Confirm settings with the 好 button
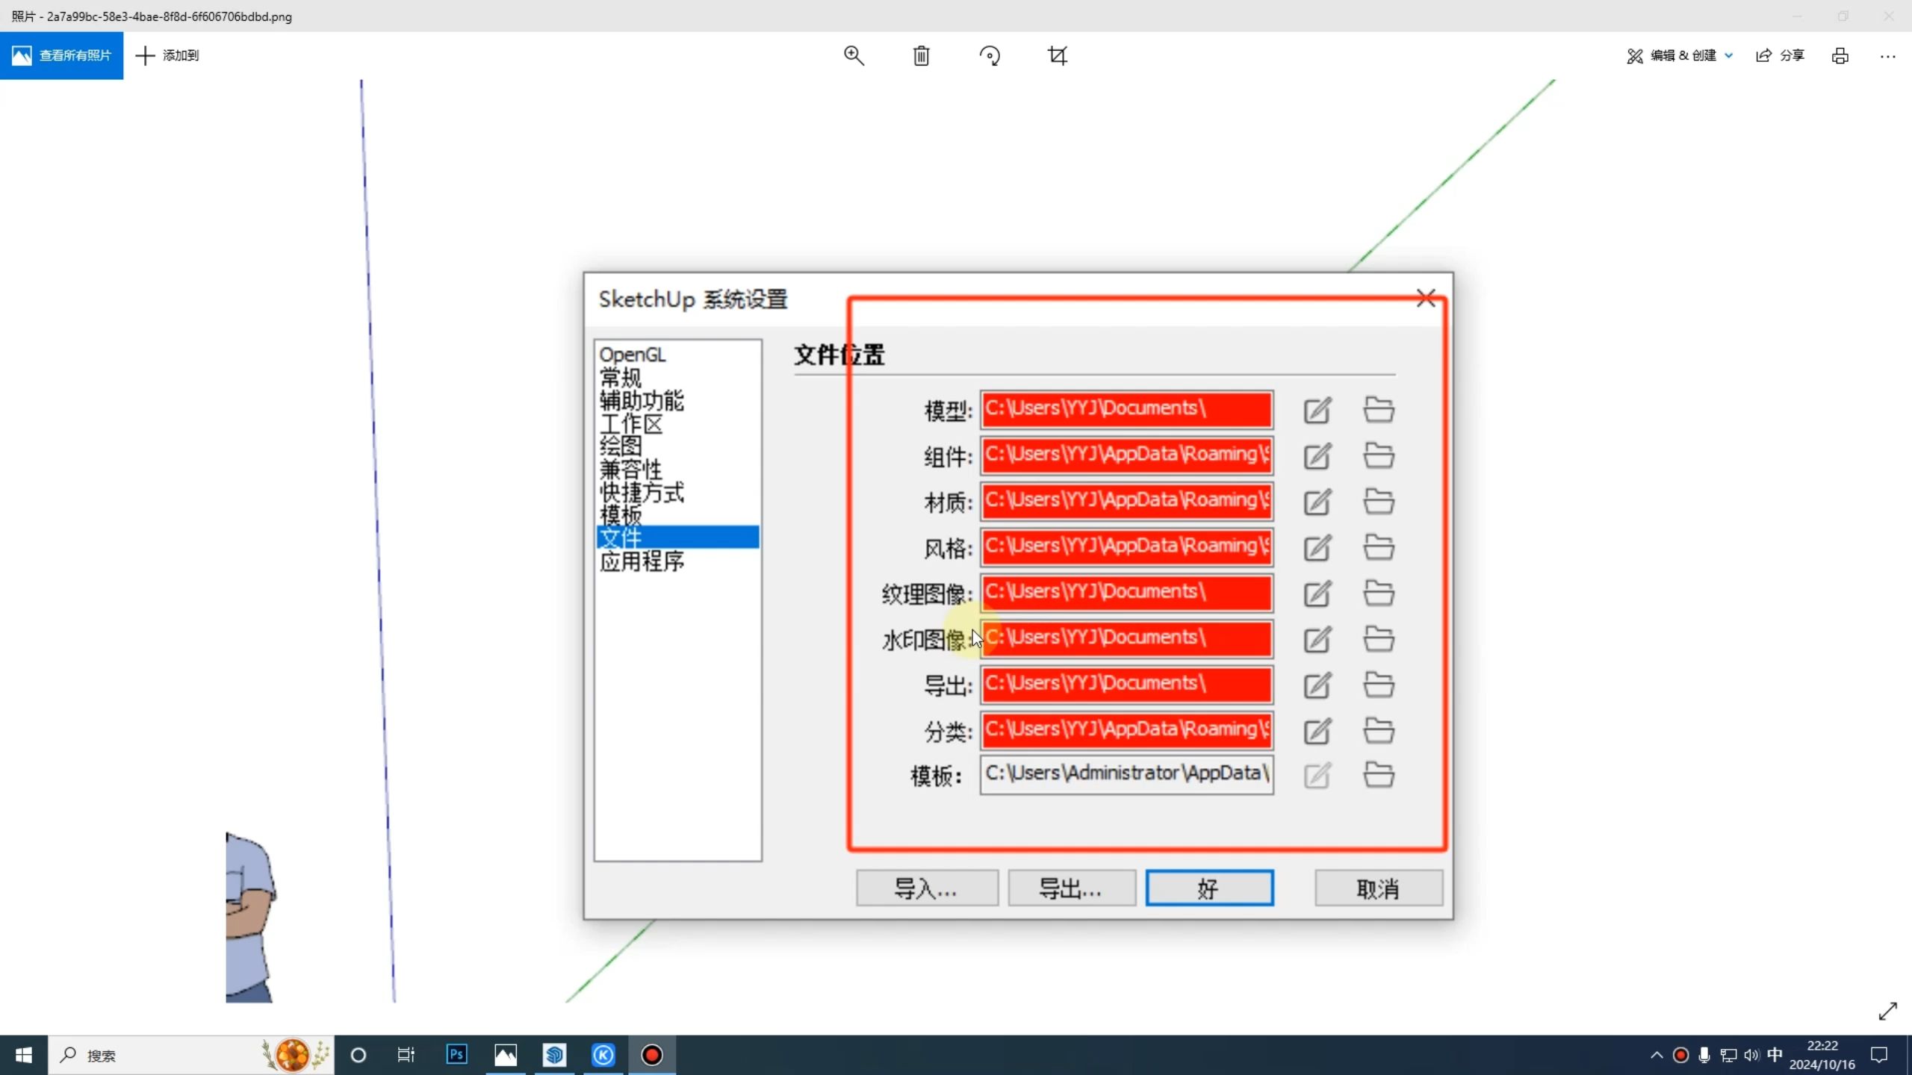 (x=1208, y=888)
